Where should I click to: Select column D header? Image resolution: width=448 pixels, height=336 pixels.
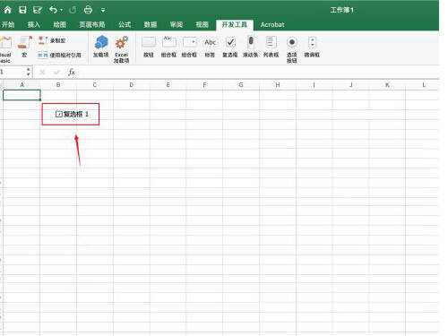[x=132, y=85]
